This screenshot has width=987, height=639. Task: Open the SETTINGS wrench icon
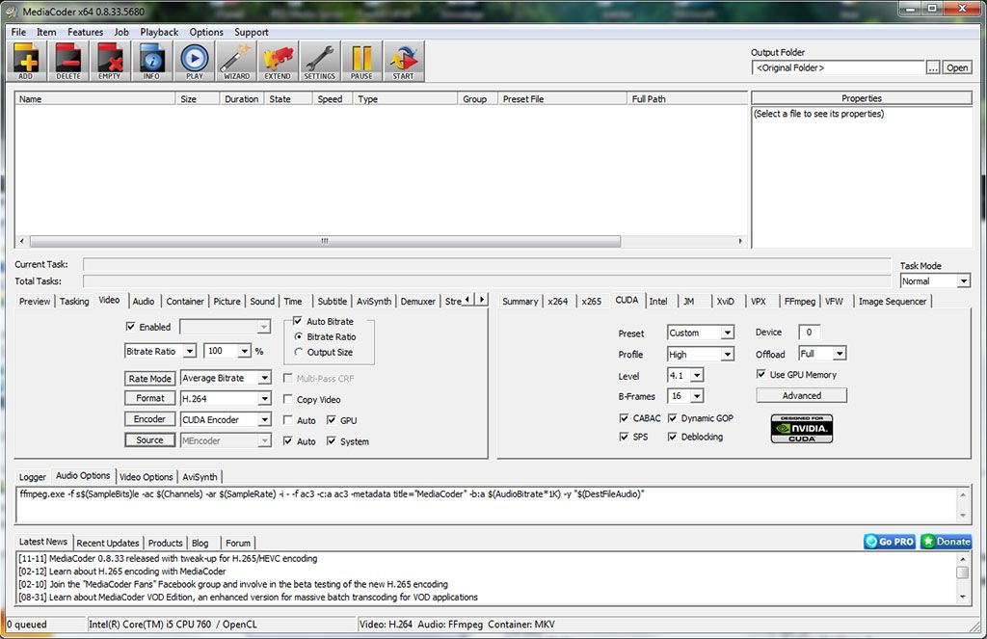320,61
